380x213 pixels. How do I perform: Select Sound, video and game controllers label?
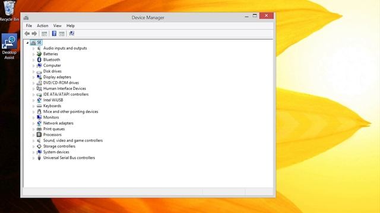(73, 141)
